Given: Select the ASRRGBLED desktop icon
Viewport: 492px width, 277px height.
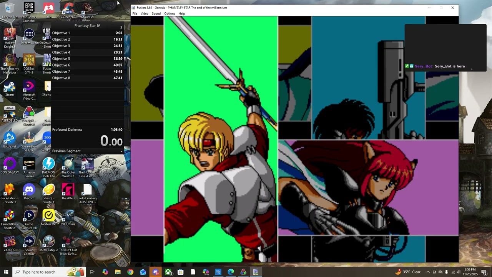Looking at the screenshot, I should pyautogui.click(x=9, y=115).
